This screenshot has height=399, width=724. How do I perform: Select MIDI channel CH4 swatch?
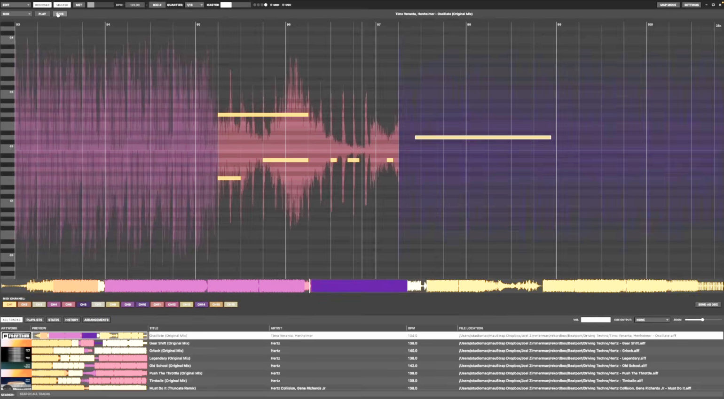pos(54,305)
